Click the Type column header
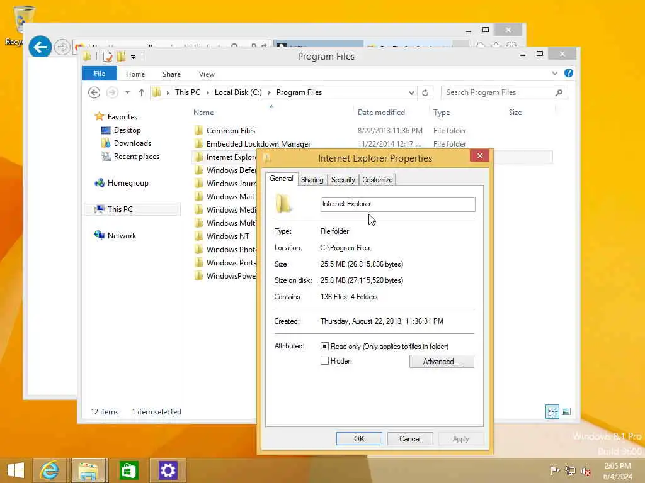The height and width of the screenshot is (483, 645). (442, 113)
